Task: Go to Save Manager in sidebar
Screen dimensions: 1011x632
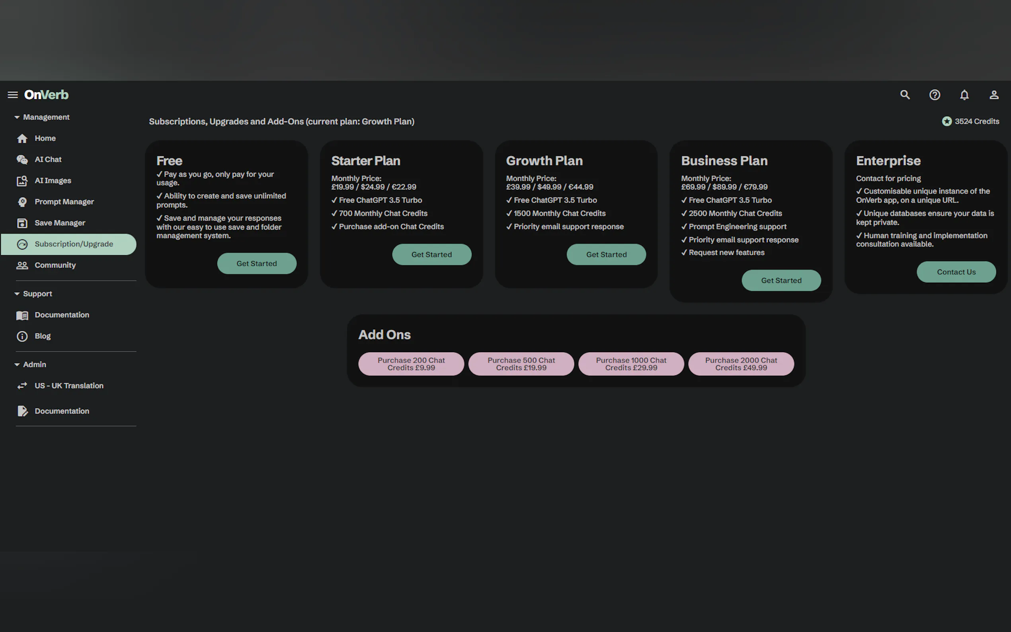Action: click(60, 223)
